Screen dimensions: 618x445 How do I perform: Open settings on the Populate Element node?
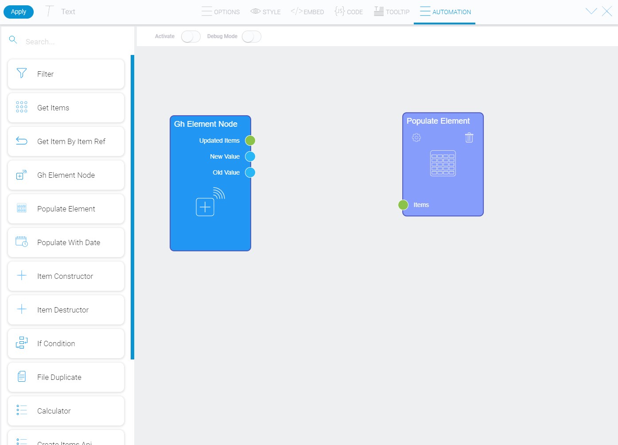point(416,137)
